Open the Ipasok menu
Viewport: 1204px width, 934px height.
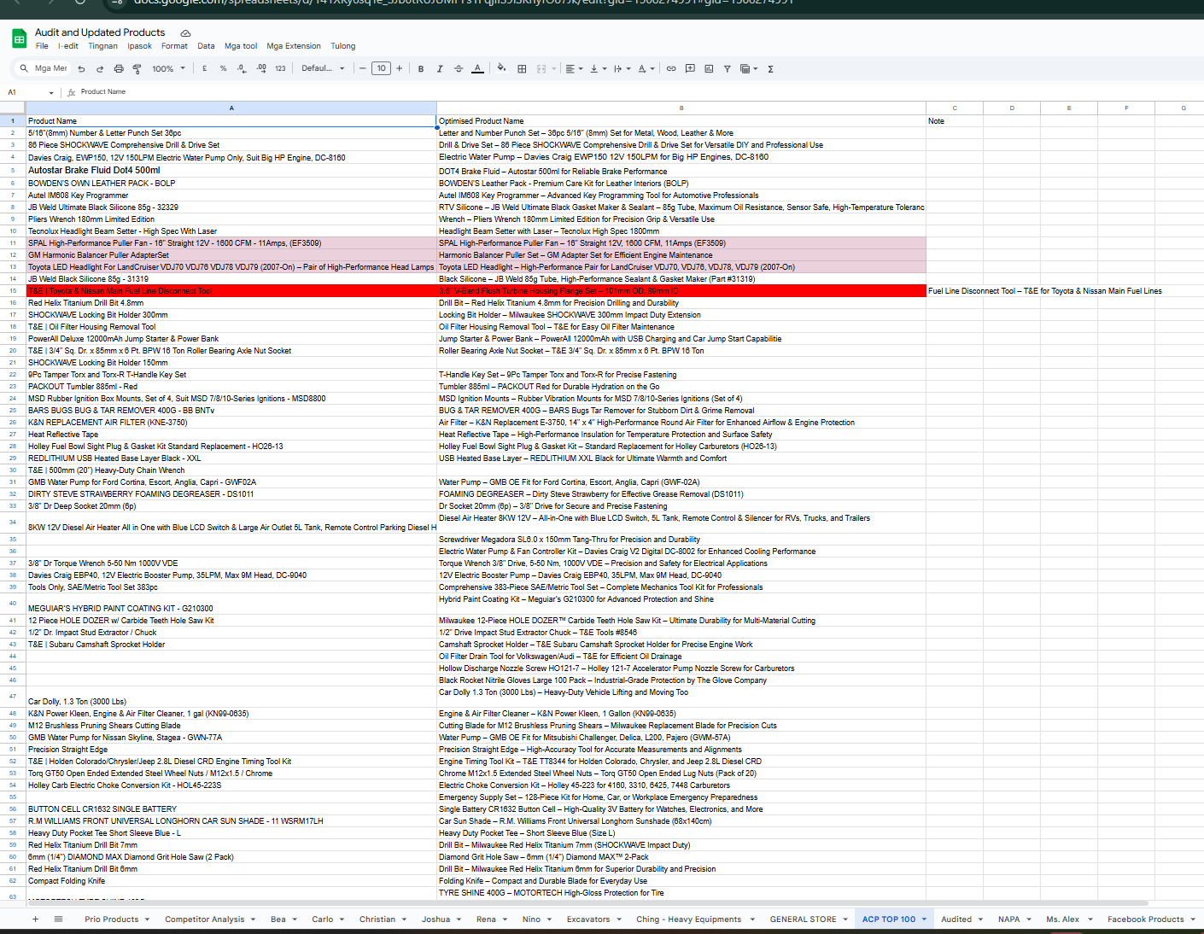(x=140, y=46)
